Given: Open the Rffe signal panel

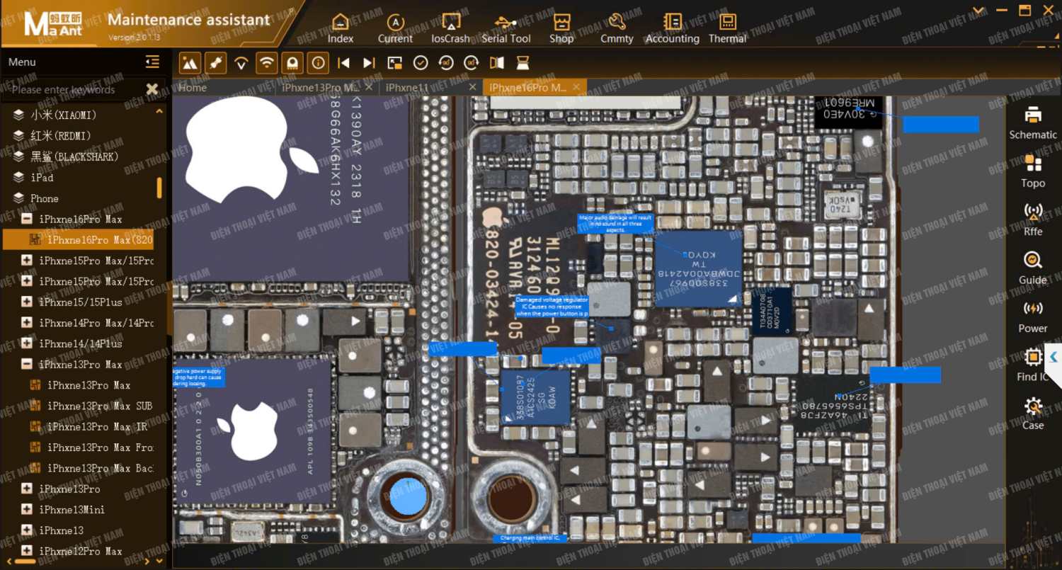Looking at the screenshot, I should pos(1033,220).
